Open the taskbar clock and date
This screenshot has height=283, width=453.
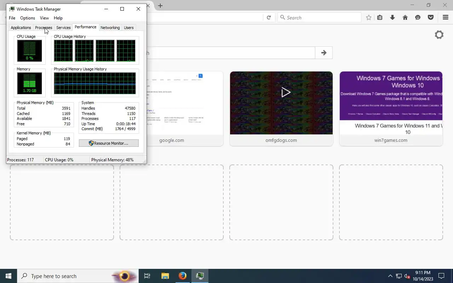(x=423, y=276)
